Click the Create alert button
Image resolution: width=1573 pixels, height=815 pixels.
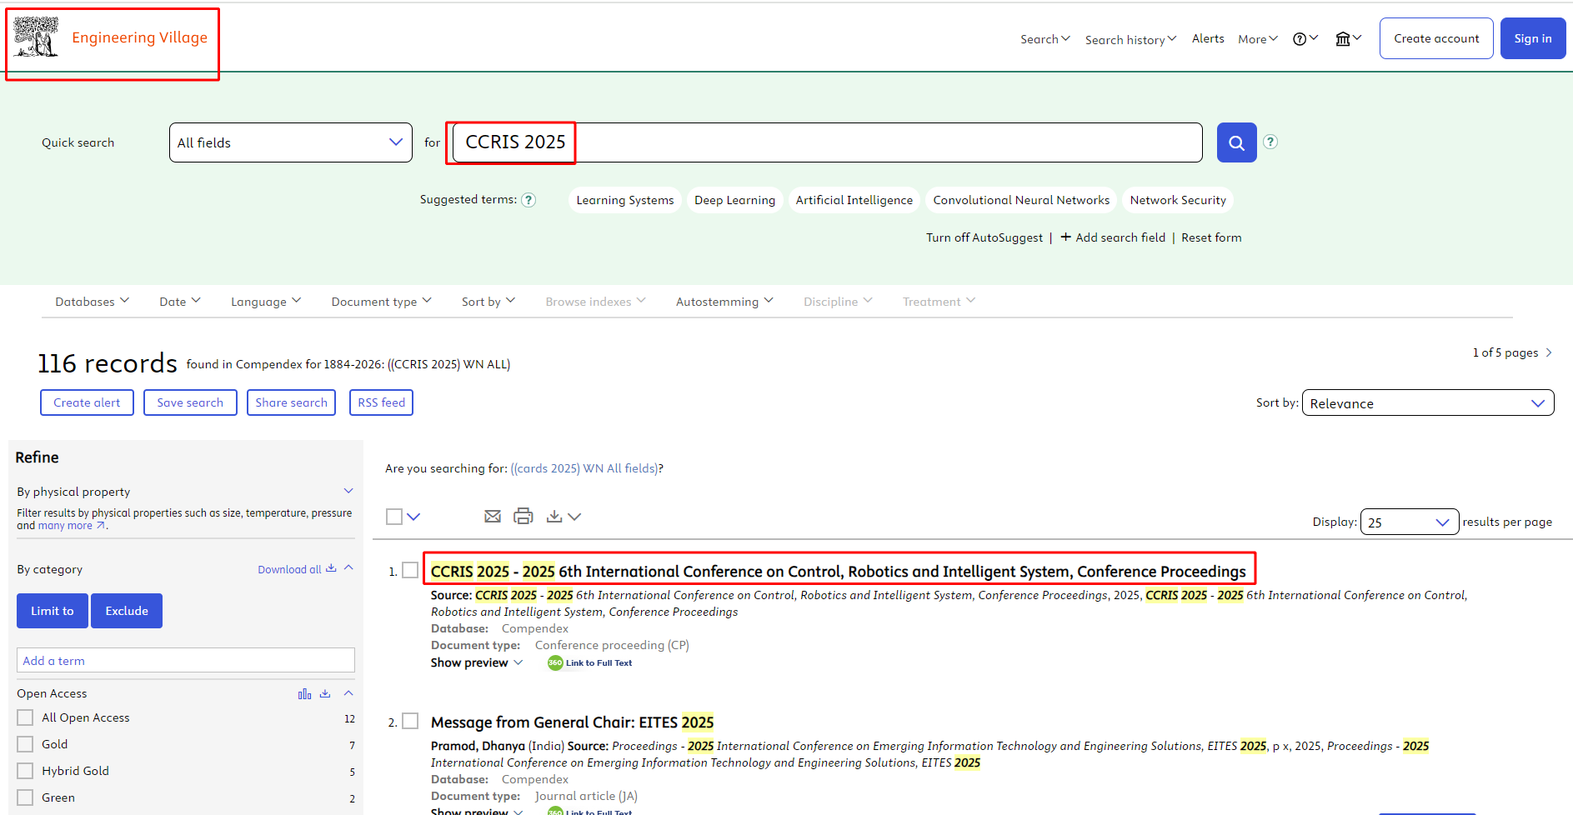click(87, 402)
